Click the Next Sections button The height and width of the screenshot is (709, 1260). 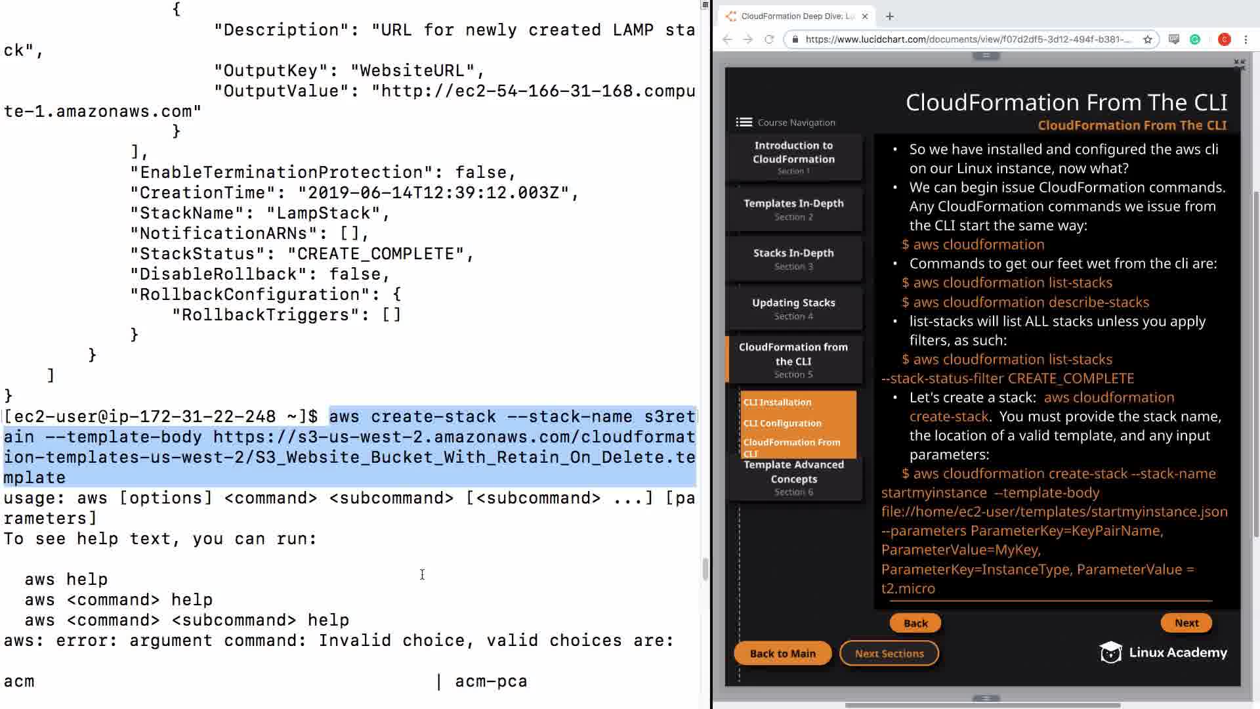(889, 653)
